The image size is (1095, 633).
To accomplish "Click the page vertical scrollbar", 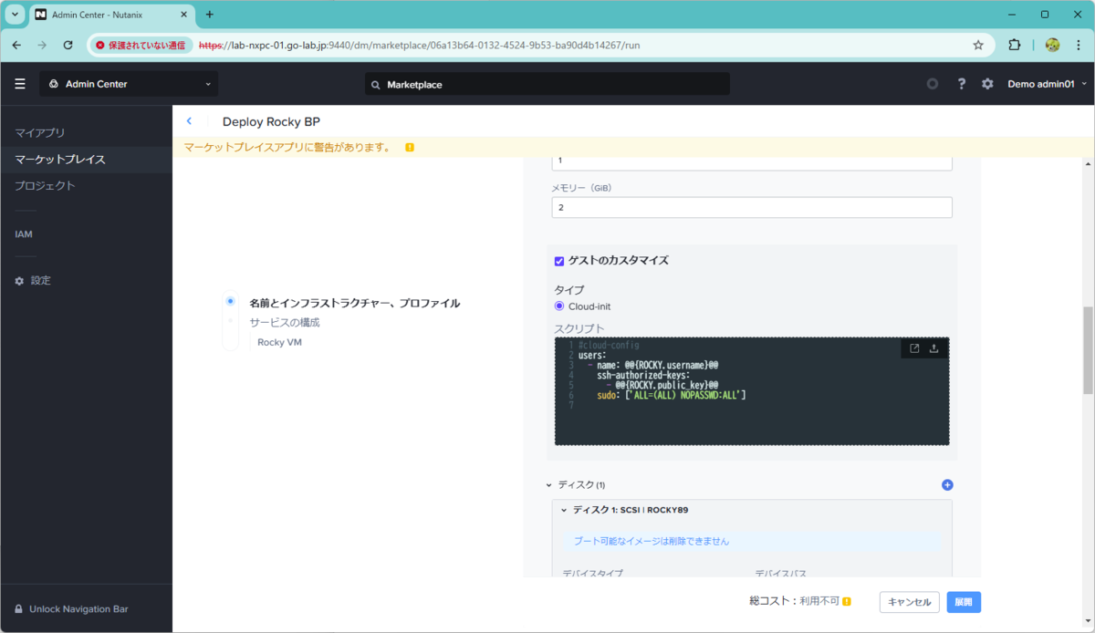I will coord(1088,350).
